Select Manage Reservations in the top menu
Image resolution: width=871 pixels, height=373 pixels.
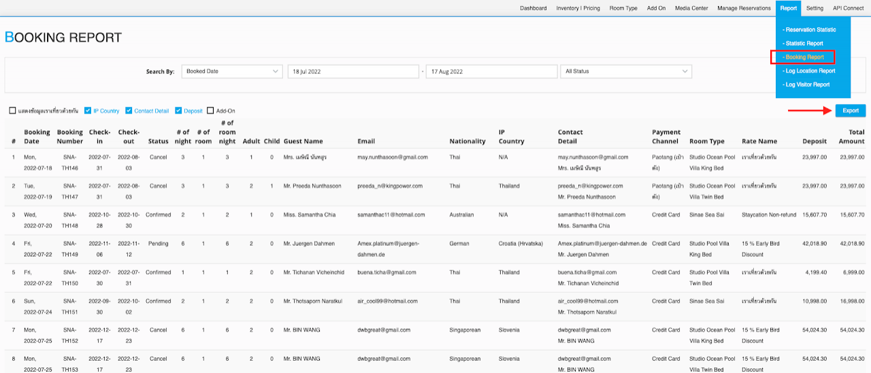click(744, 8)
